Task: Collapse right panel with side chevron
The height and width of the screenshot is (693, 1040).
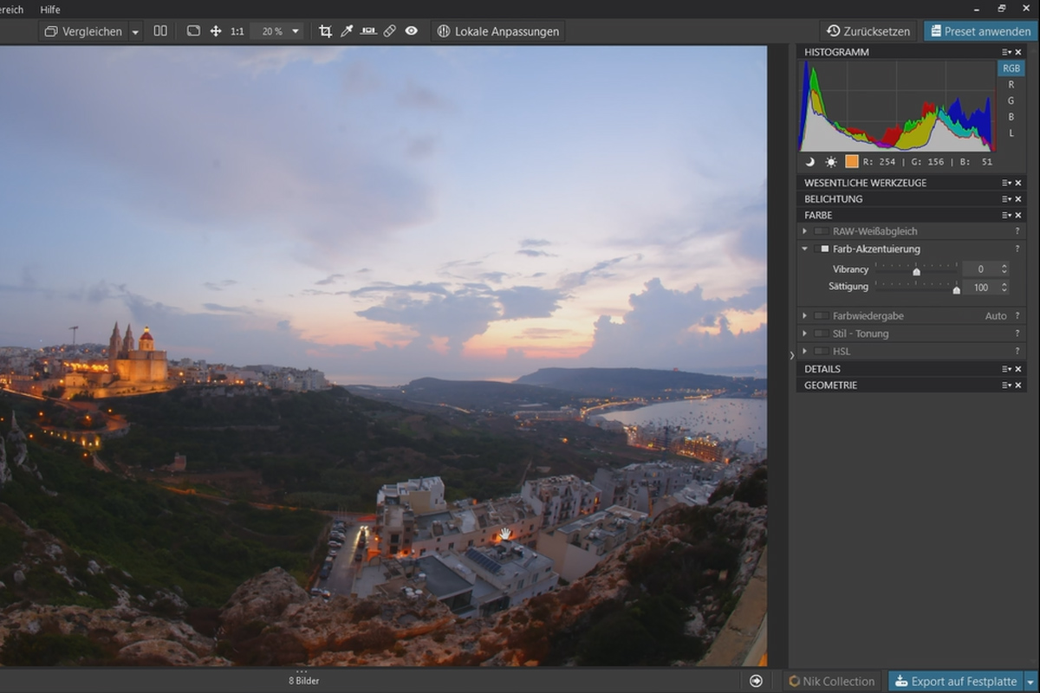Action: click(x=791, y=355)
